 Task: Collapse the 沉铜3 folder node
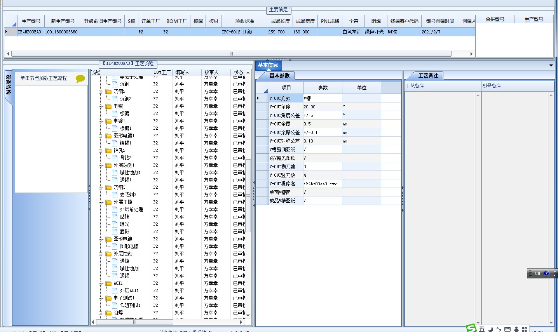[x=101, y=188]
